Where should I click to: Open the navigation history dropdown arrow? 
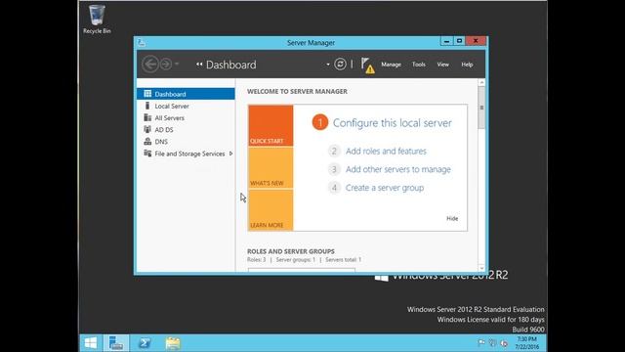coord(177,64)
